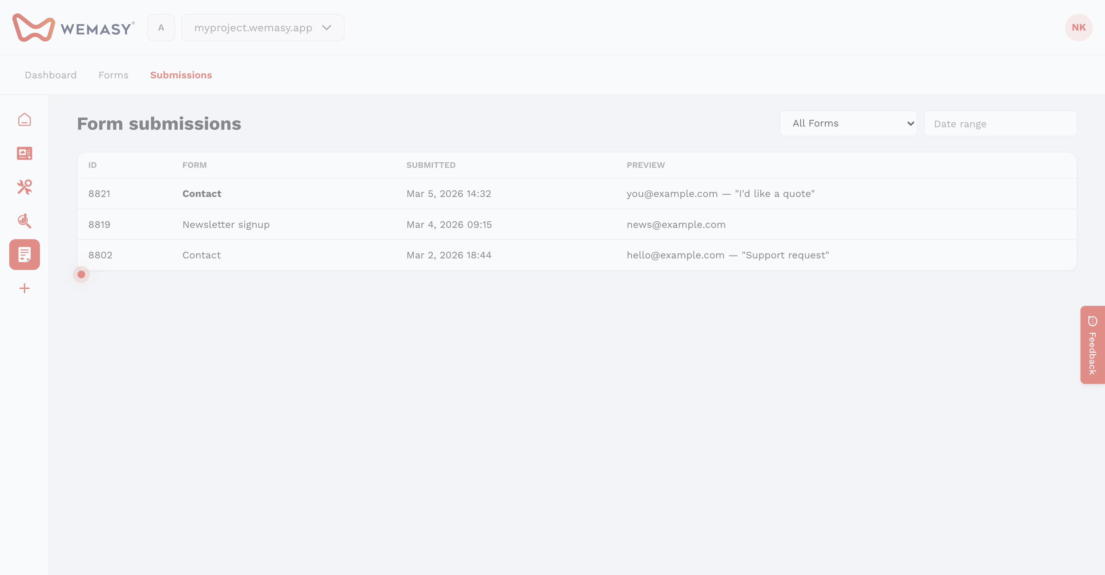Click the SUBMITTED column header

431,165
